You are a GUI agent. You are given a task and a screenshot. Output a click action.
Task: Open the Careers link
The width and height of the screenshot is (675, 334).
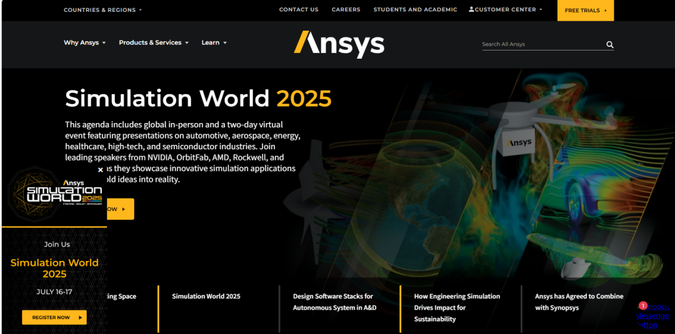tap(346, 9)
